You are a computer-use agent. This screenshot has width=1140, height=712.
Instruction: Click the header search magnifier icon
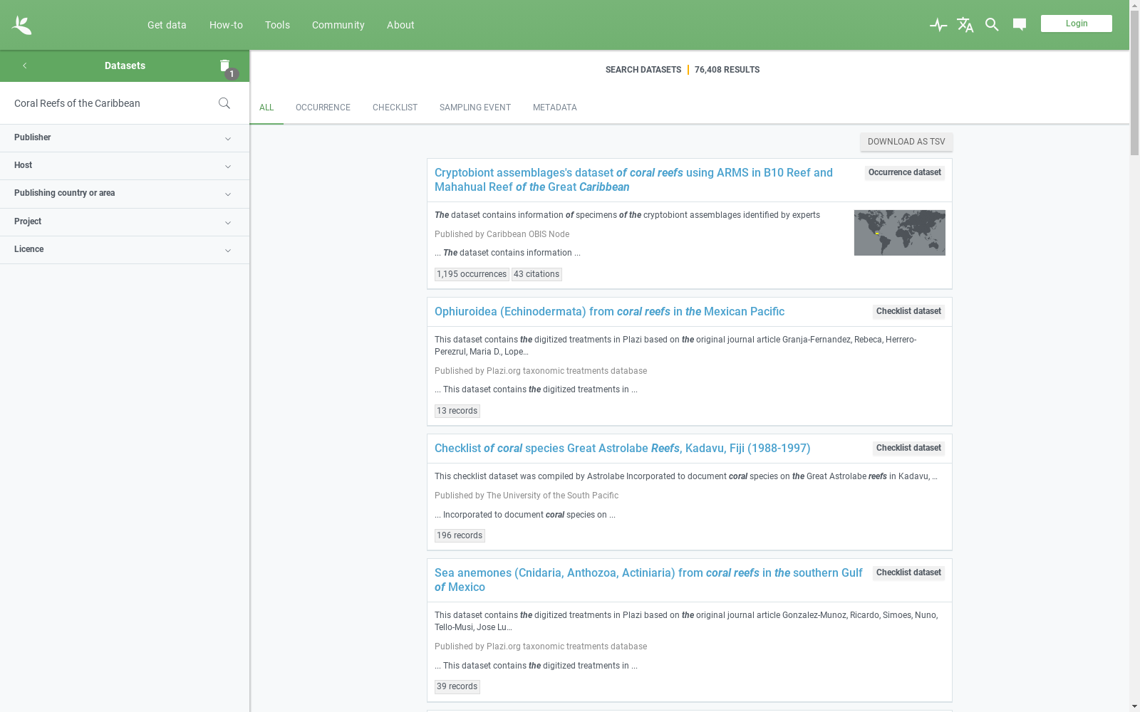click(x=992, y=25)
